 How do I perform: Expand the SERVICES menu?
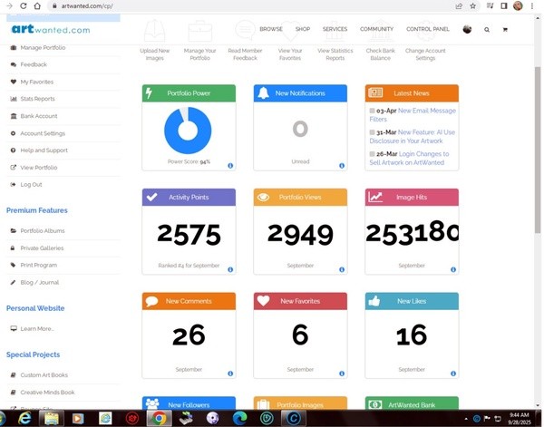[335, 29]
